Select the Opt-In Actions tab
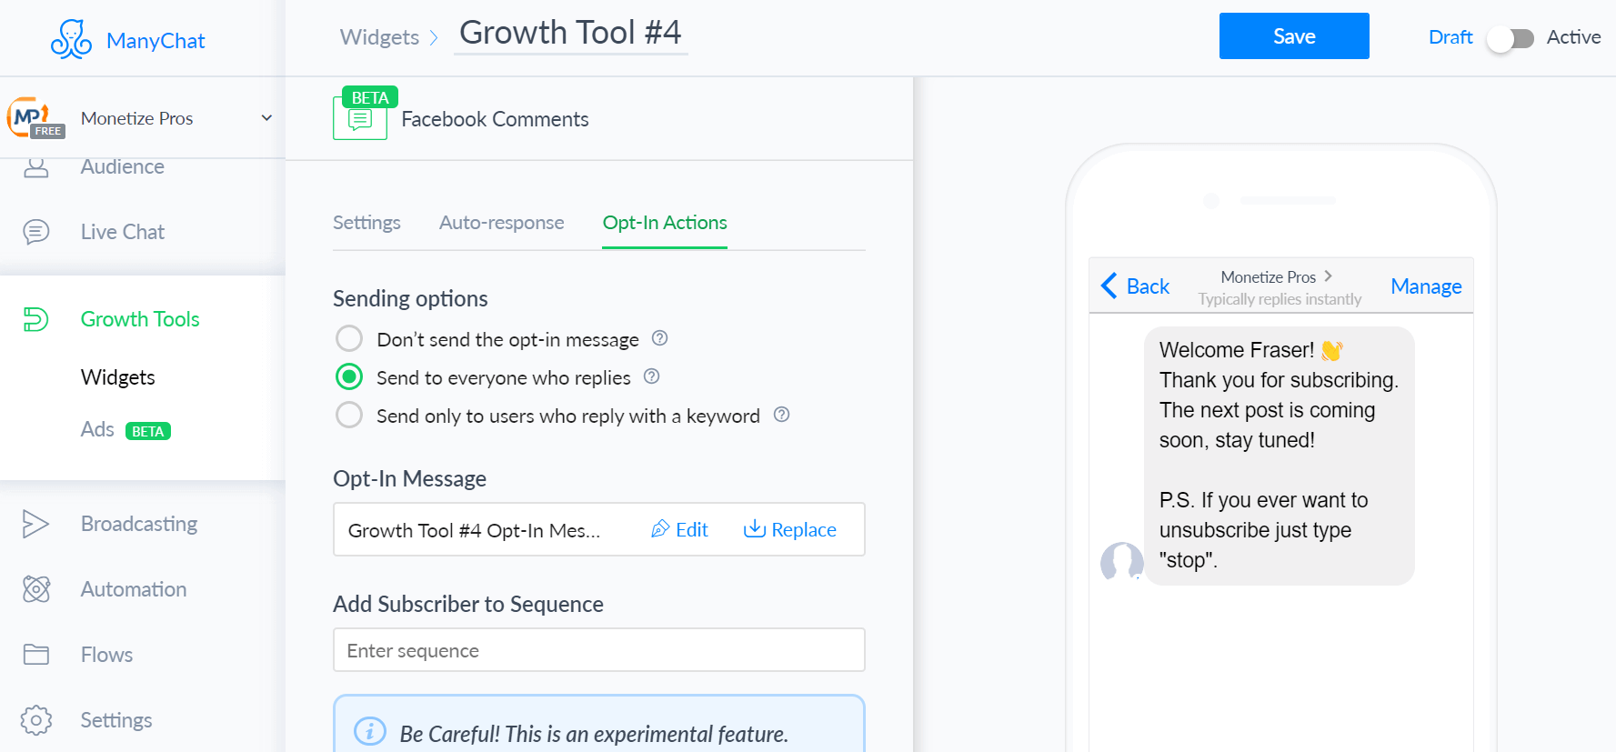 click(x=665, y=223)
